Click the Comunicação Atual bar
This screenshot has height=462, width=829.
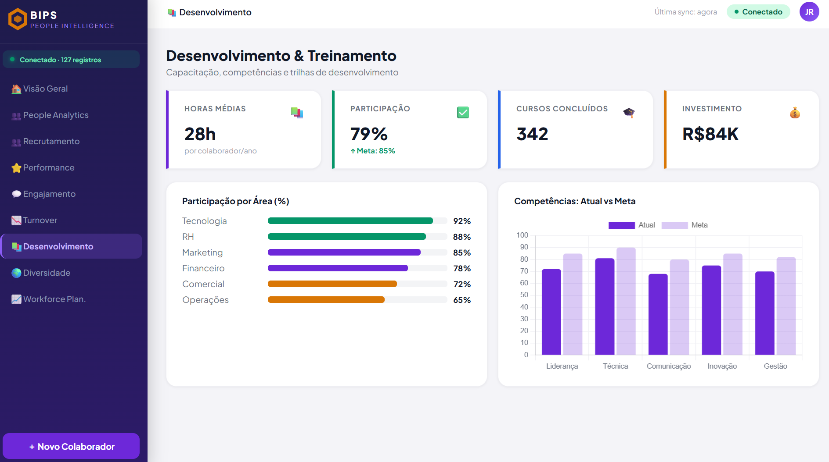(x=658, y=314)
